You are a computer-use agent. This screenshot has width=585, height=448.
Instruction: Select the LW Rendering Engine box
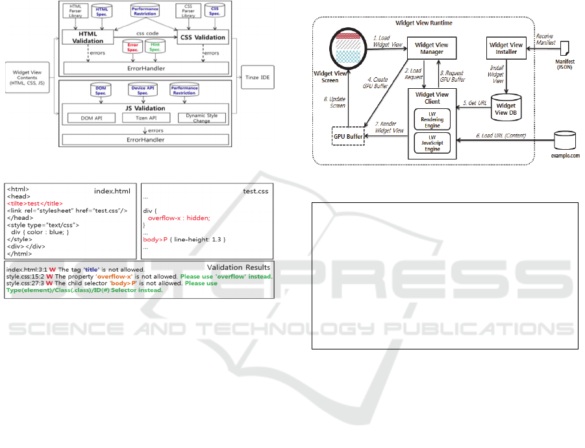[432, 121]
